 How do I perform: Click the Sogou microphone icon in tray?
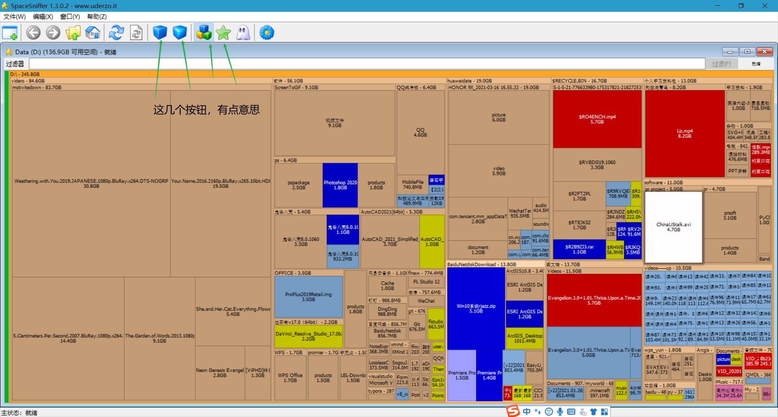click(560, 412)
